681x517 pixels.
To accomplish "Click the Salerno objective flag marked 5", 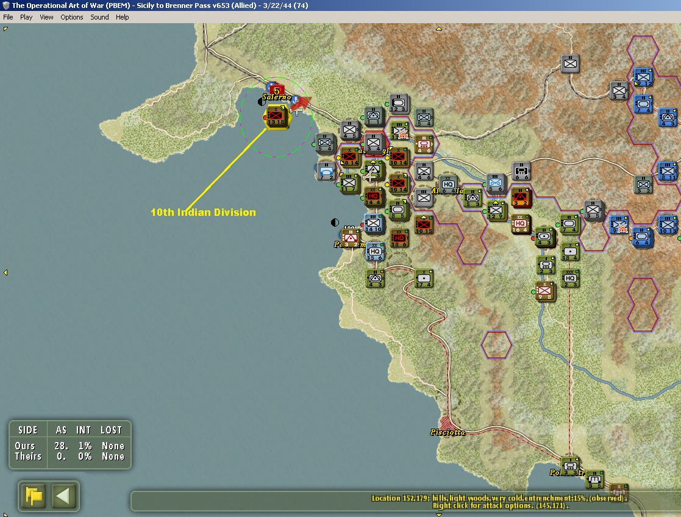I will point(277,90).
